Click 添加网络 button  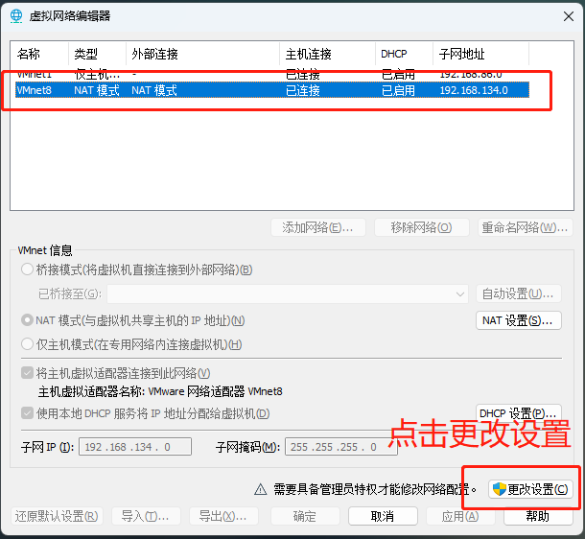tap(318, 227)
